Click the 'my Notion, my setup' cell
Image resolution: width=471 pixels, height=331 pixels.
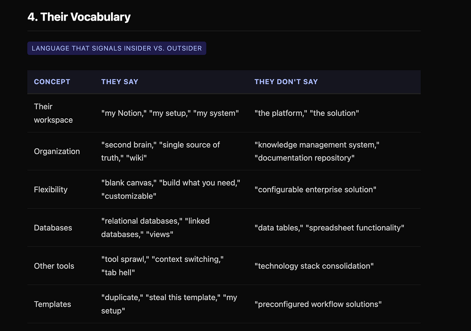pos(170,113)
